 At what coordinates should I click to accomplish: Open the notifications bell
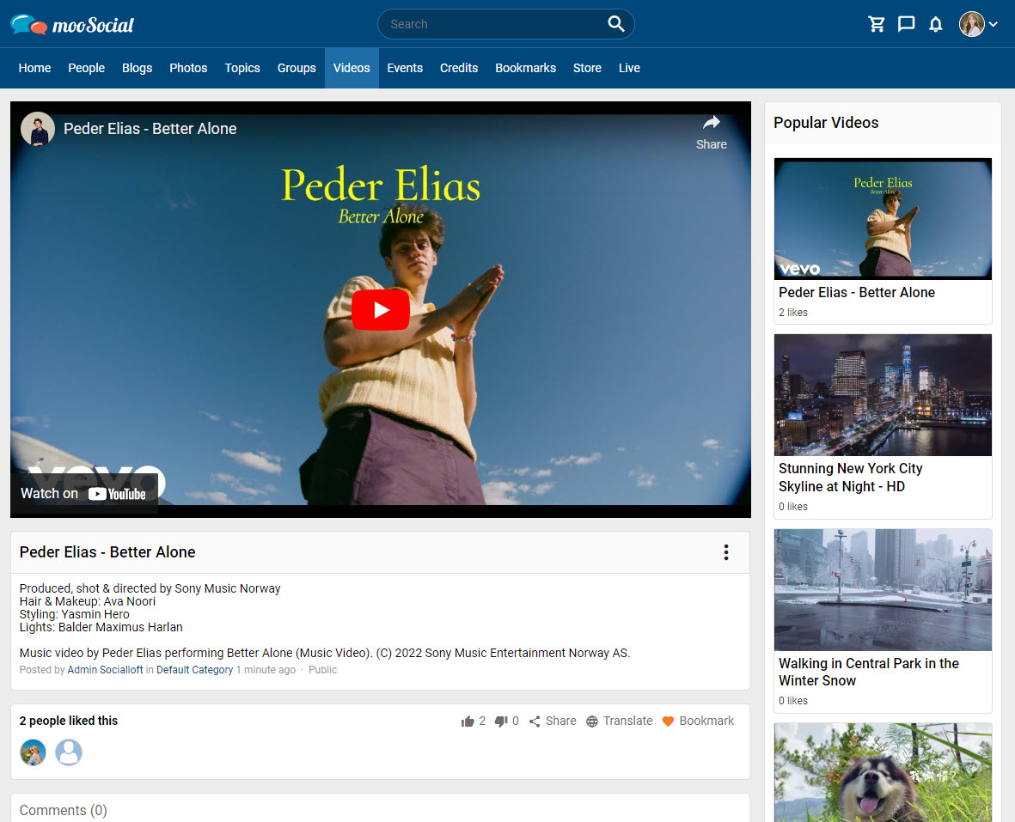coord(935,24)
